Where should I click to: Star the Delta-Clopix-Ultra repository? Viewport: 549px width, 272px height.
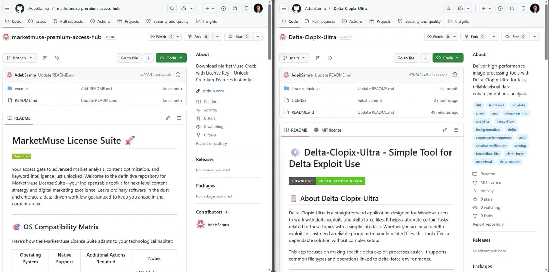[x=515, y=37]
